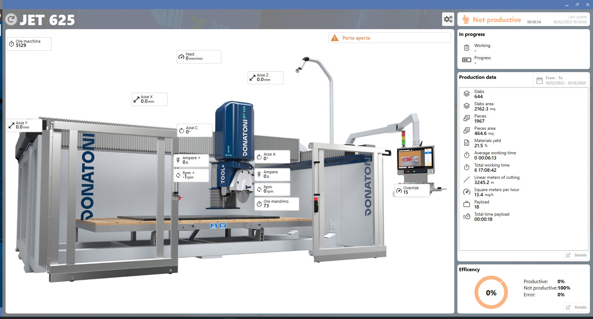Click the Payload briefcase icon

pyautogui.click(x=467, y=204)
